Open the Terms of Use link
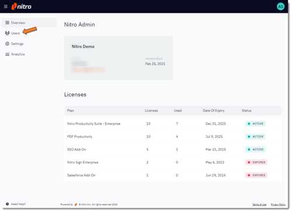 point(259,204)
